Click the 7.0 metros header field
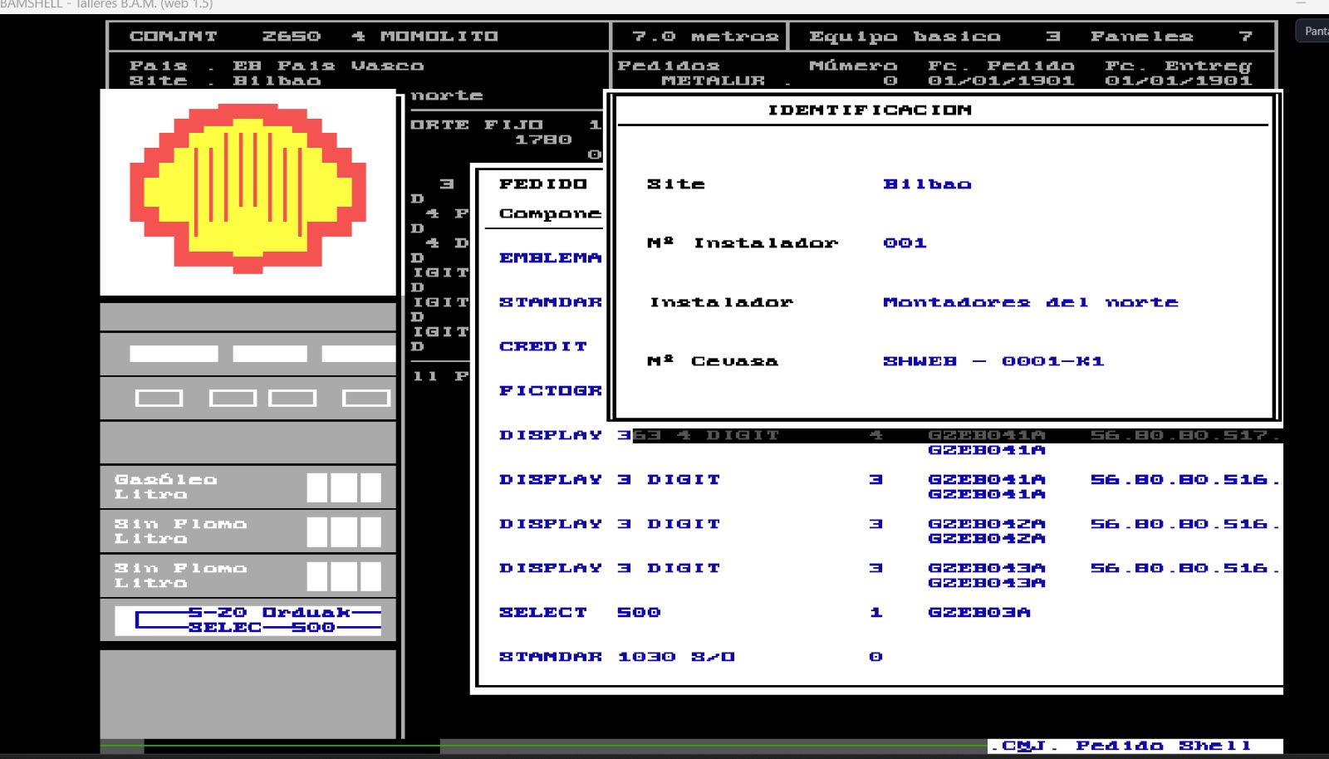1329x759 pixels. click(x=704, y=37)
